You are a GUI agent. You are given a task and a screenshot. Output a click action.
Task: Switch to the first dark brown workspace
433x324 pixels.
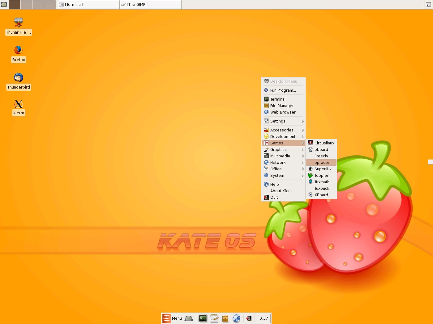click(x=15, y=4)
